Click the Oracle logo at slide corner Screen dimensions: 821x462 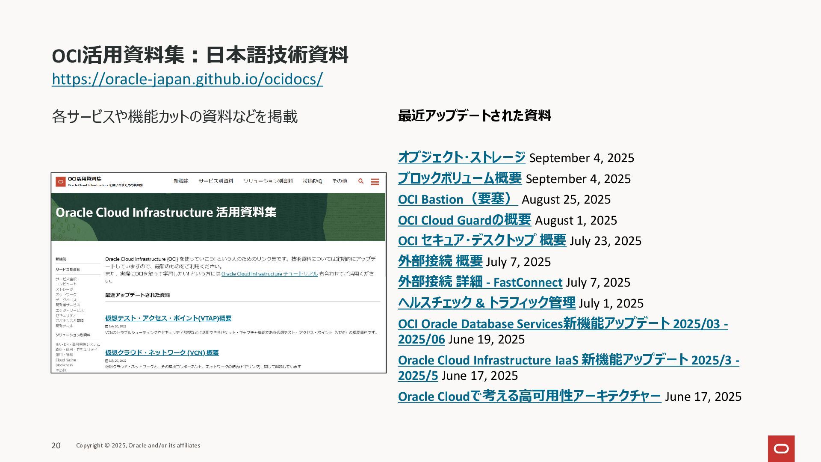click(781, 448)
